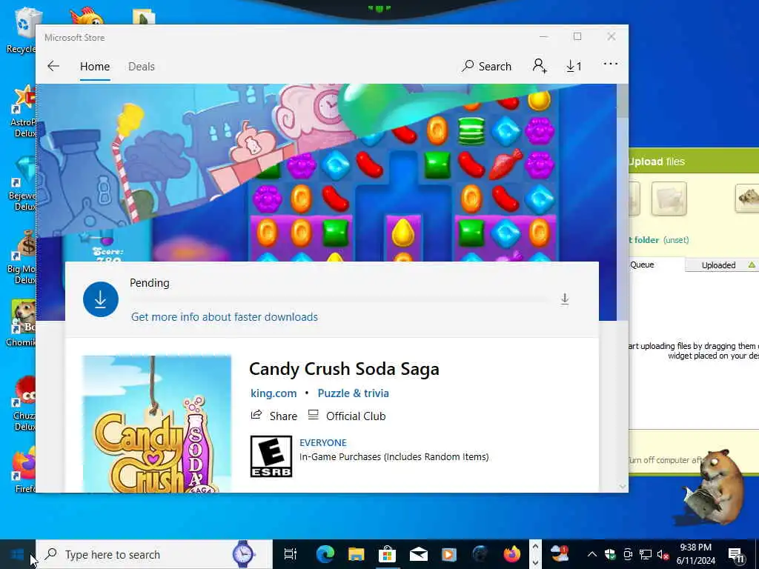Select the Big Money Deluxe desktop shortcut
This screenshot has width=759, height=569.
[22, 257]
